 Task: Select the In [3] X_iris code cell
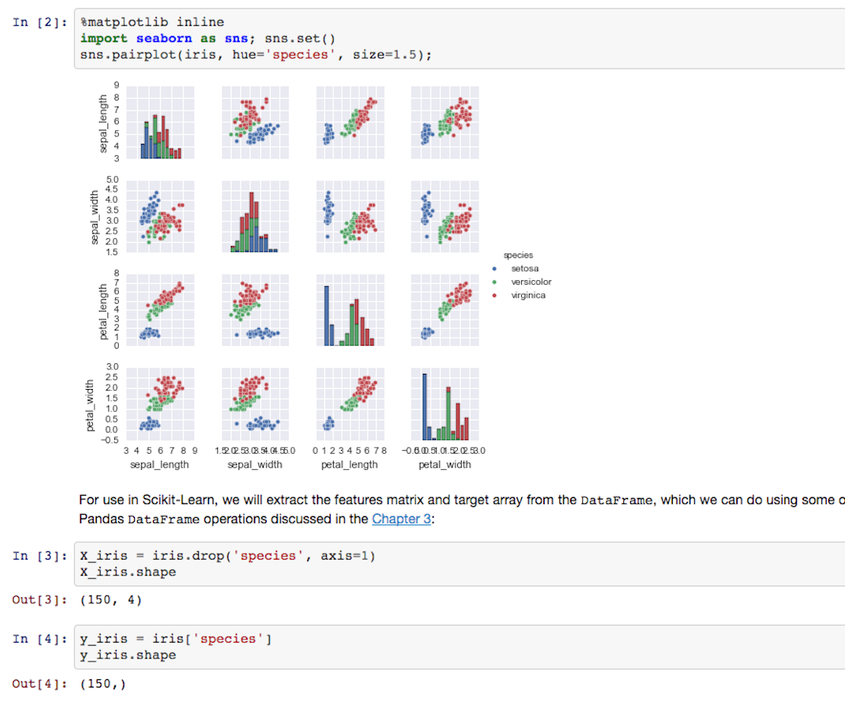coord(459,563)
